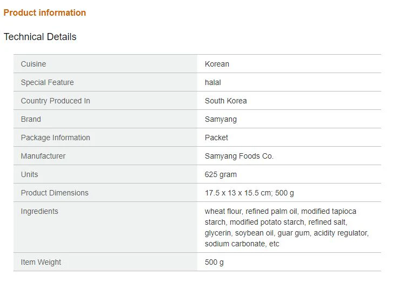Click the 'Samyang' brand value
This screenshot has height=281, width=399.
221,119
